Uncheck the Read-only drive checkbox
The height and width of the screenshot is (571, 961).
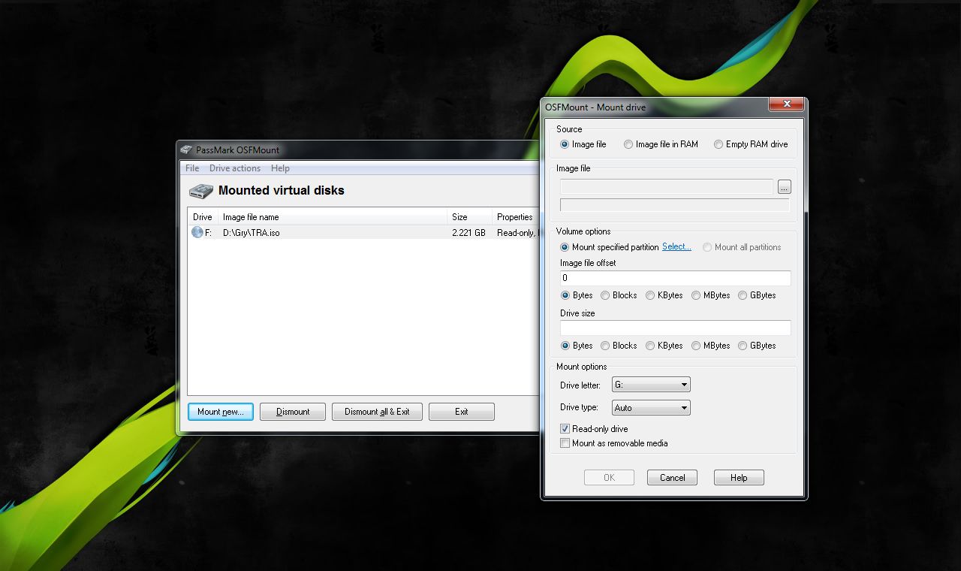coord(565,429)
